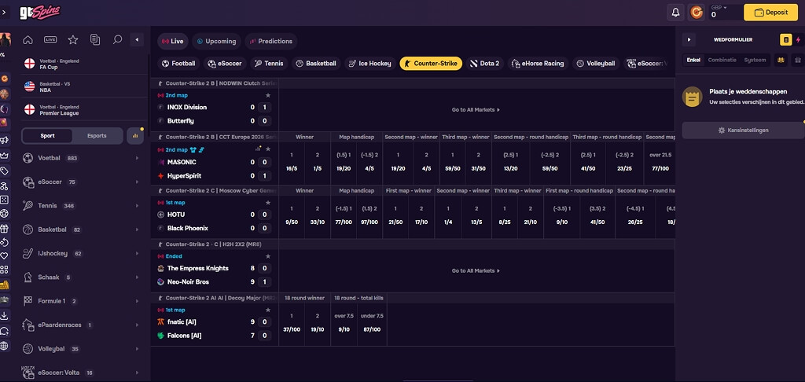Switch sidebar to Sport

47,136
